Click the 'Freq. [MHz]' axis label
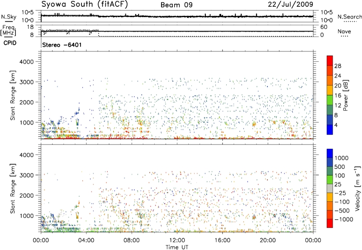The width and height of the screenshot is (362, 250). 8,31
